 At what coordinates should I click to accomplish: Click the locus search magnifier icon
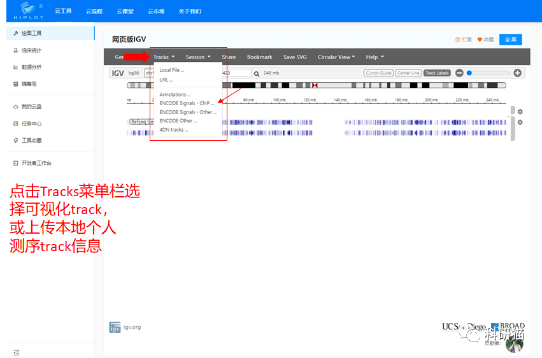pyautogui.click(x=257, y=73)
